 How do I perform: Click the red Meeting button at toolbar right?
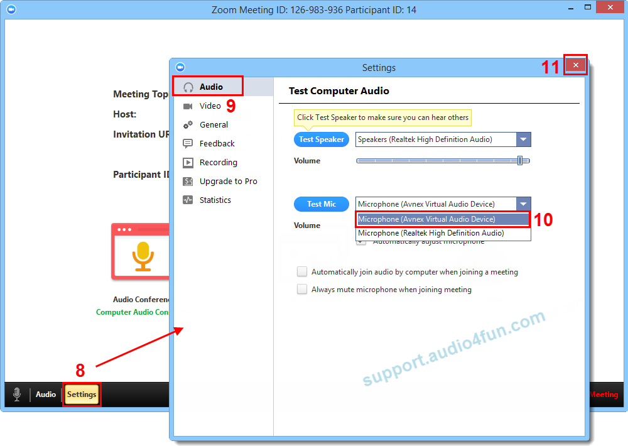(x=604, y=394)
